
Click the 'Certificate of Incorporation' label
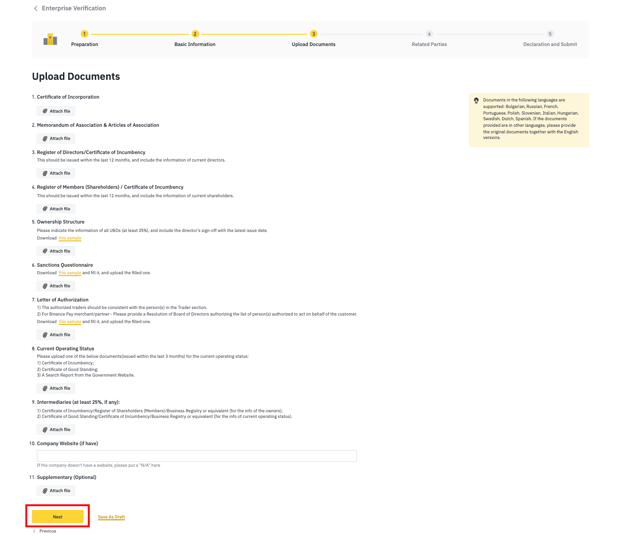68,97
